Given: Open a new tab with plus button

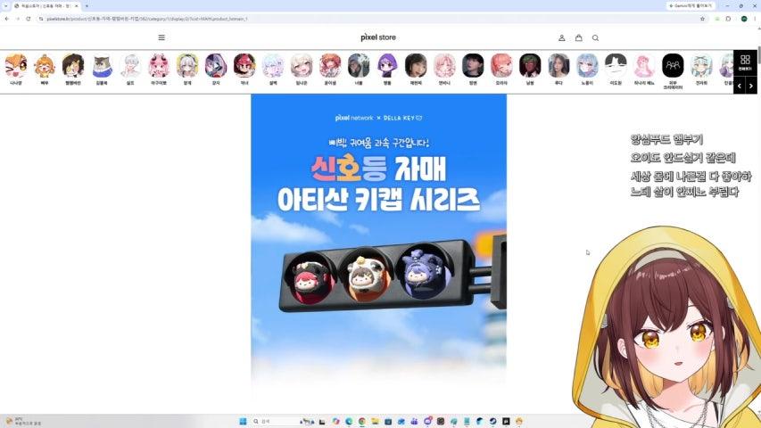Looking at the screenshot, I should [x=87, y=6].
